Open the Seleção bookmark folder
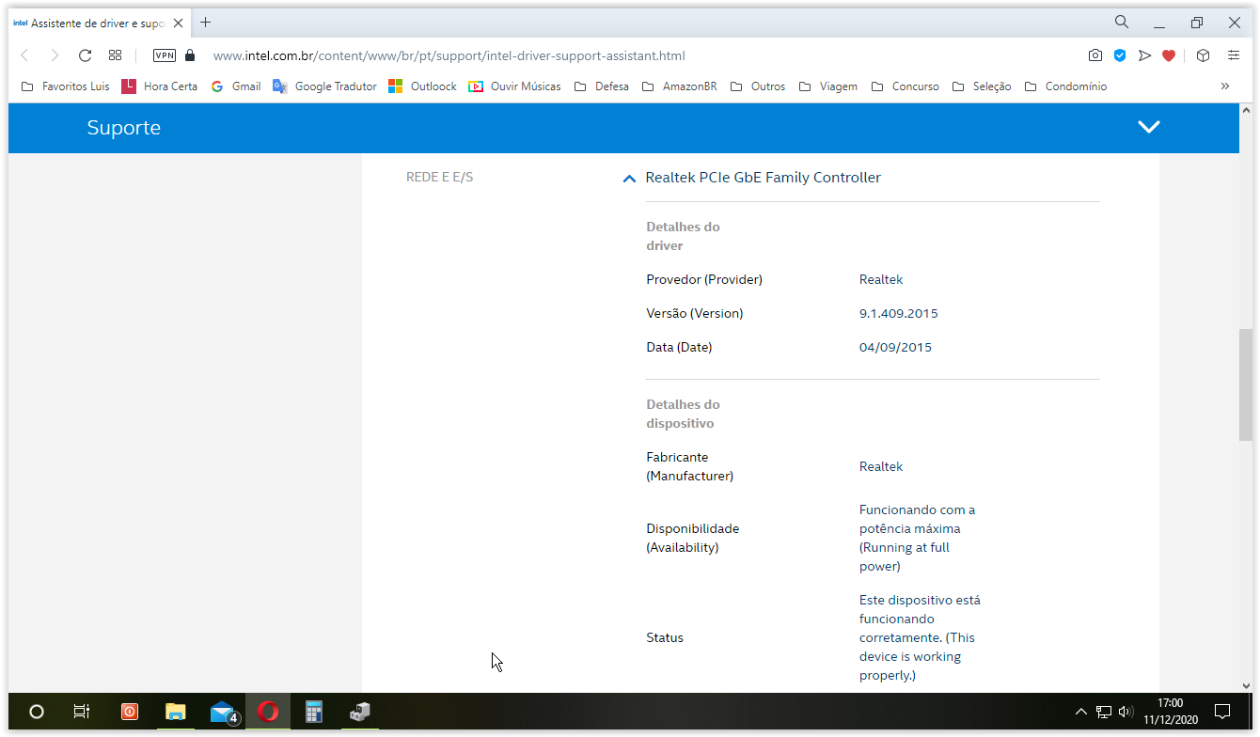 (982, 86)
